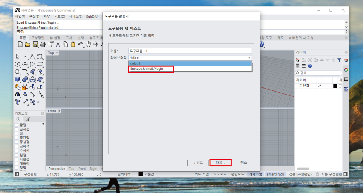Screen dimensions: 363x193
Task: Select the Polyline tool in sidebar
Action: [32, 57]
